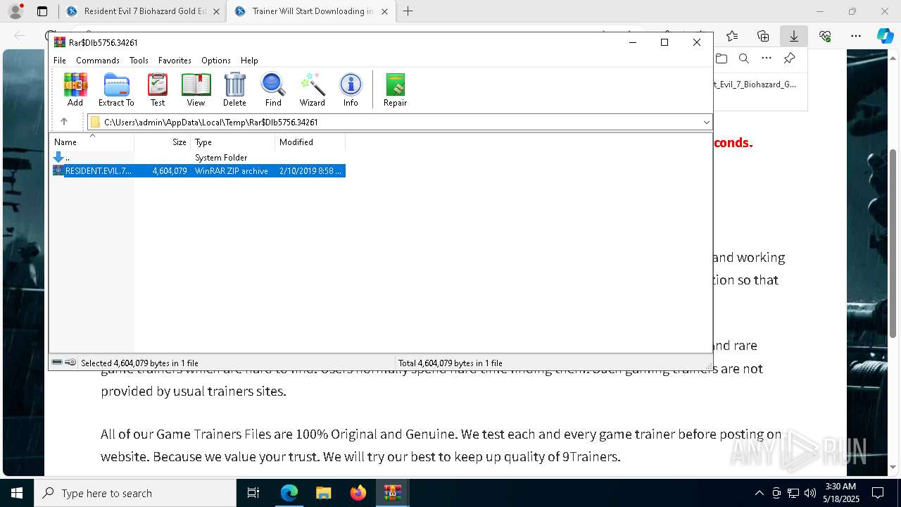
Task: Sort by the Type column header
Action: tap(232, 142)
